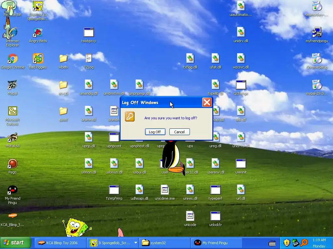
Task: Open the on-screen keyboard tray icon
Action: coord(272,243)
